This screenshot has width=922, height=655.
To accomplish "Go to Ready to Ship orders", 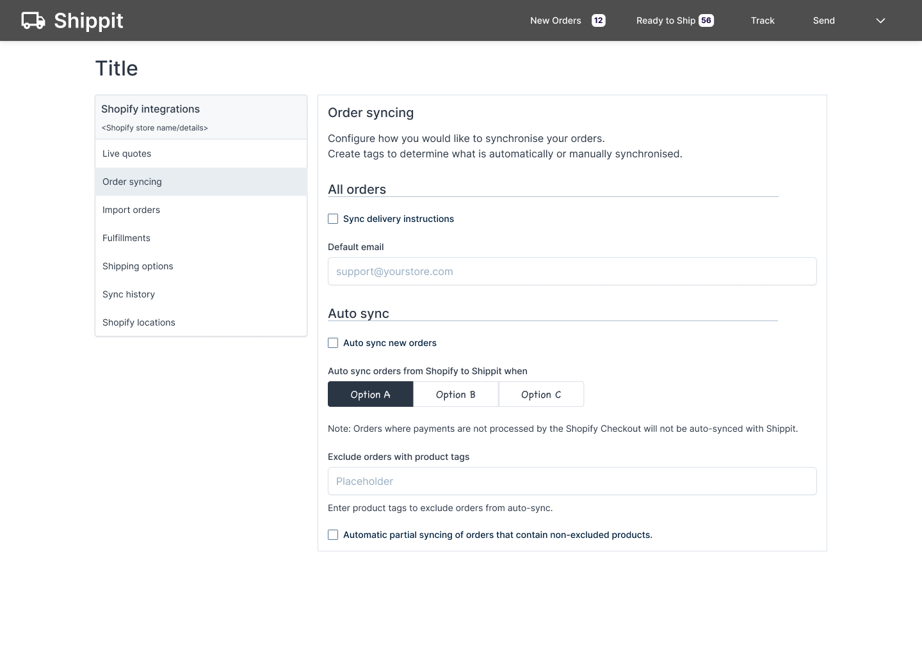I will [x=665, y=20].
